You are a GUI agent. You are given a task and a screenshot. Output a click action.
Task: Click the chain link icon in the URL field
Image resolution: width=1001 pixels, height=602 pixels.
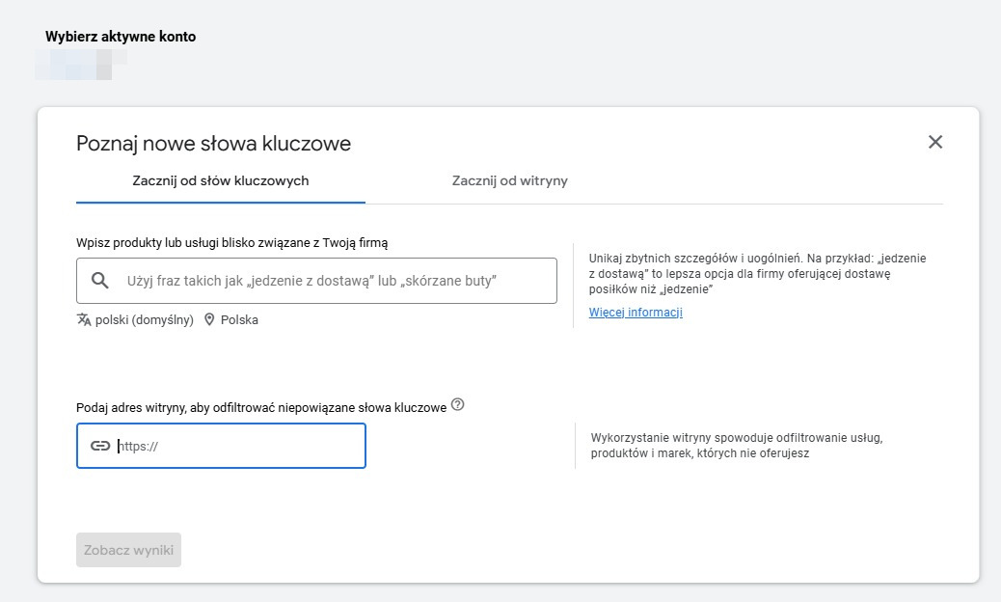[100, 446]
